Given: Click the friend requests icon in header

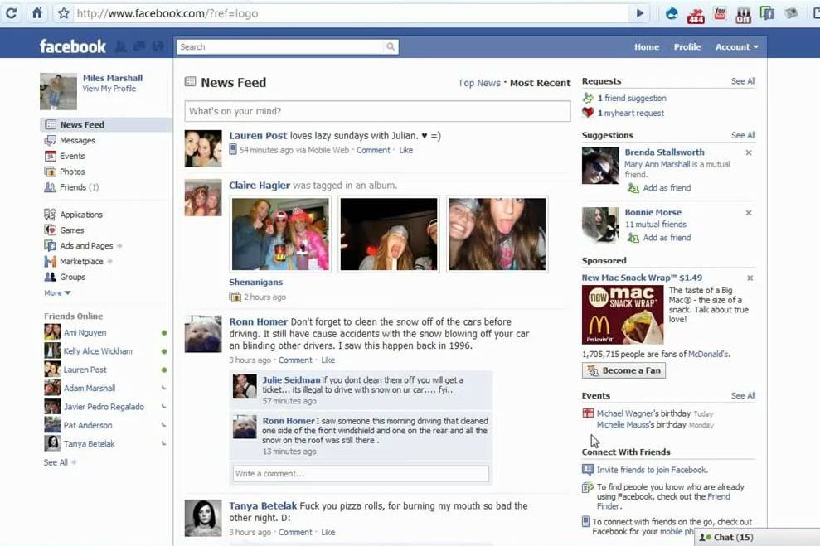Looking at the screenshot, I should 121,46.
